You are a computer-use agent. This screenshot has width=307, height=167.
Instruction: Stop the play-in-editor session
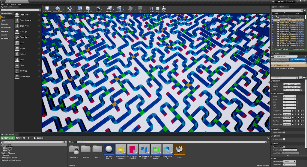click(158, 9)
